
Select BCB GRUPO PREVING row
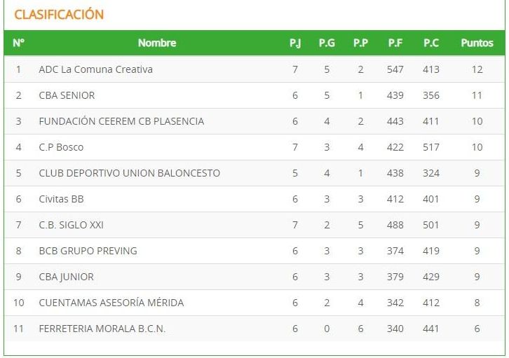point(254,251)
